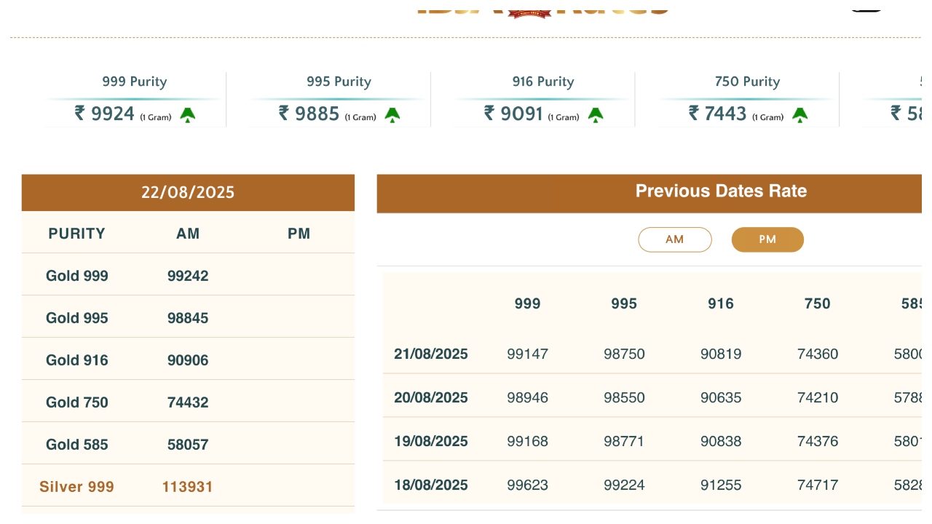Click the Silver 999 AM value 113931

188,487
